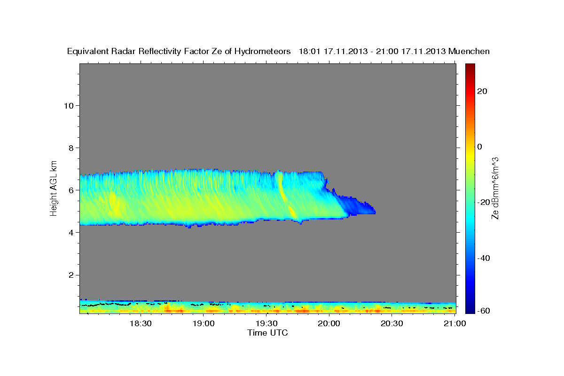Click the height tick label 6
This screenshot has width=564, height=376.
71,190
